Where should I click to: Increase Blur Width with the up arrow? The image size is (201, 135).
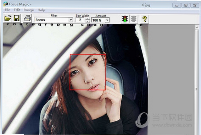88,18
